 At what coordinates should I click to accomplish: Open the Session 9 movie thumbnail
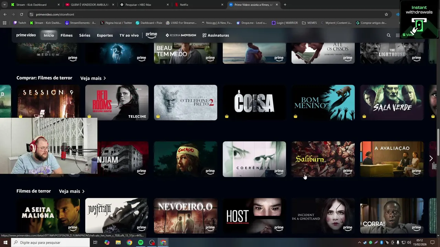click(x=48, y=102)
